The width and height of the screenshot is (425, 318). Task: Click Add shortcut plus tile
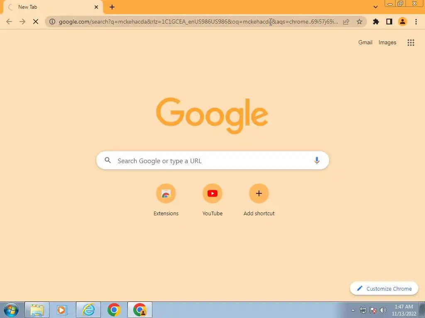point(259,200)
